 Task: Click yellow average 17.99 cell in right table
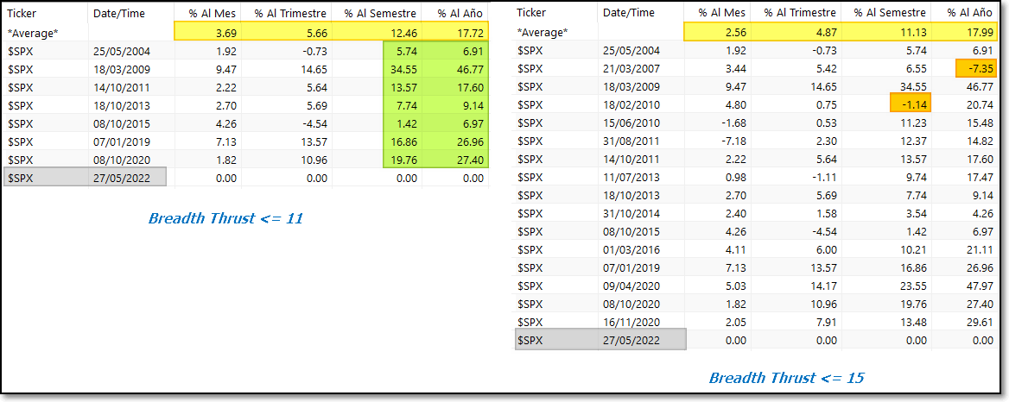[965, 31]
